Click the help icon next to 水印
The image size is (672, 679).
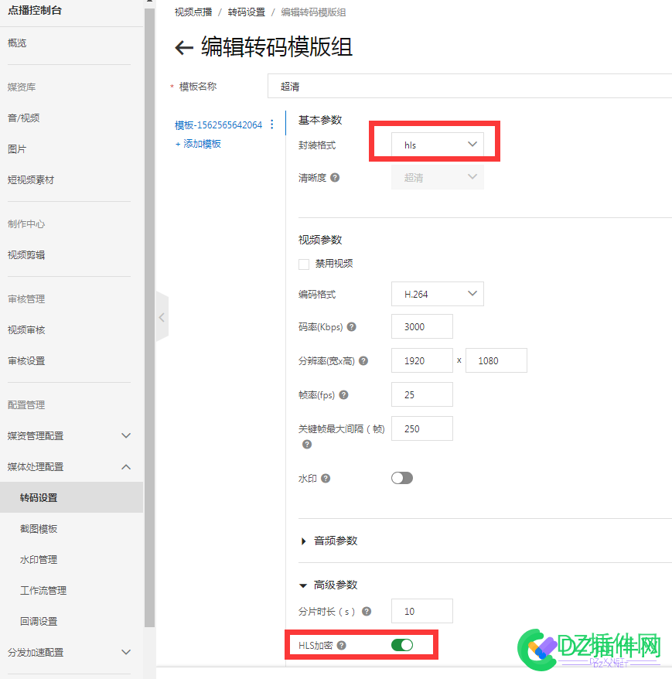point(326,479)
